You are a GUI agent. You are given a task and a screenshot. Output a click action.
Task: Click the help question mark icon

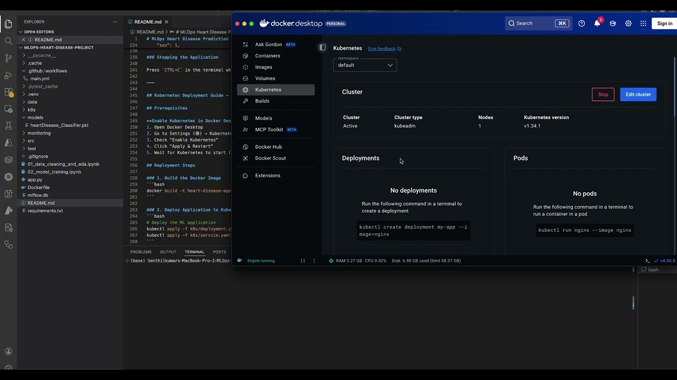[x=582, y=23]
